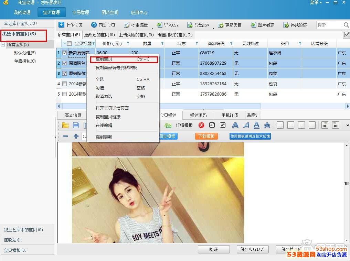The height and width of the screenshot is (261, 350).
Task: Uncheck the first 新款夏装鞋 row checkbox
Action: pyautogui.click(x=64, y=53)
